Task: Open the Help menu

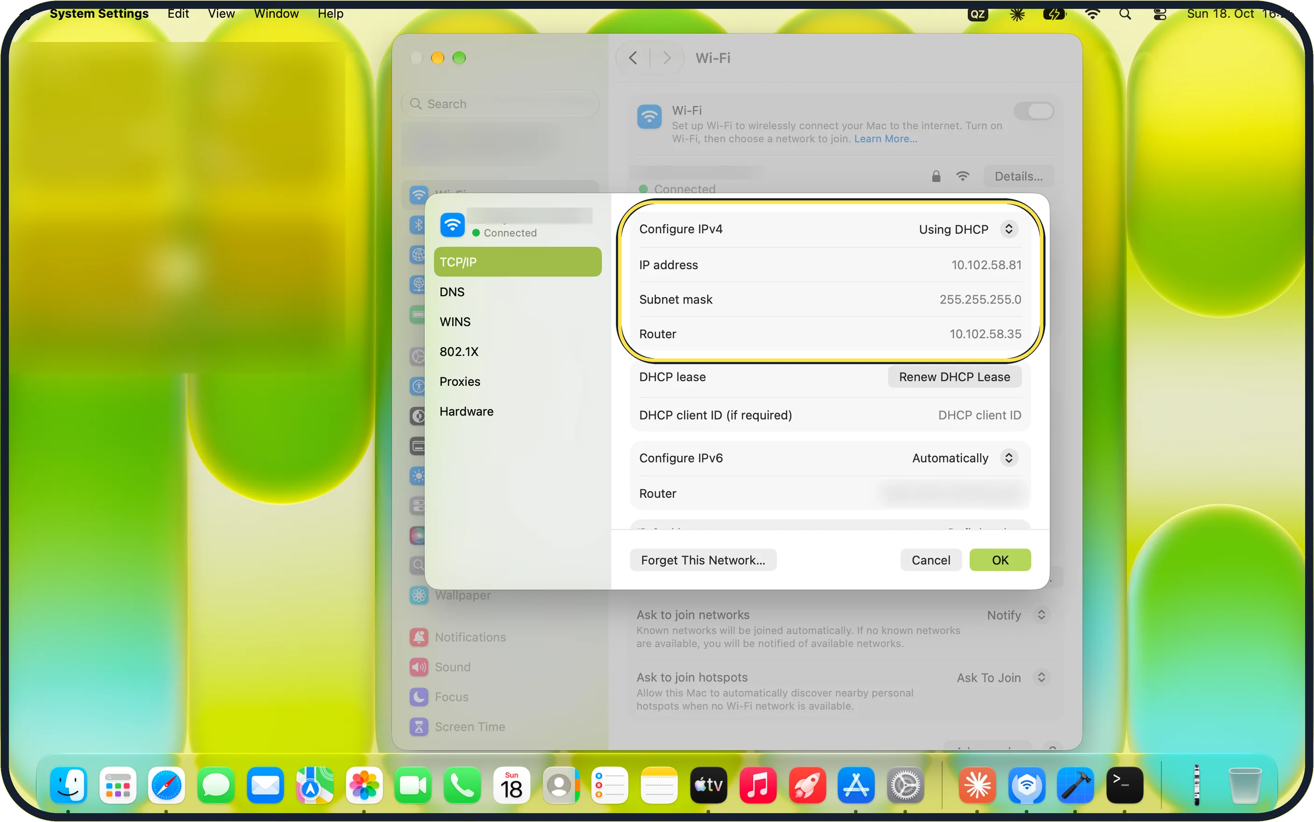Action: pyautogui.click(x=330, y=14)
